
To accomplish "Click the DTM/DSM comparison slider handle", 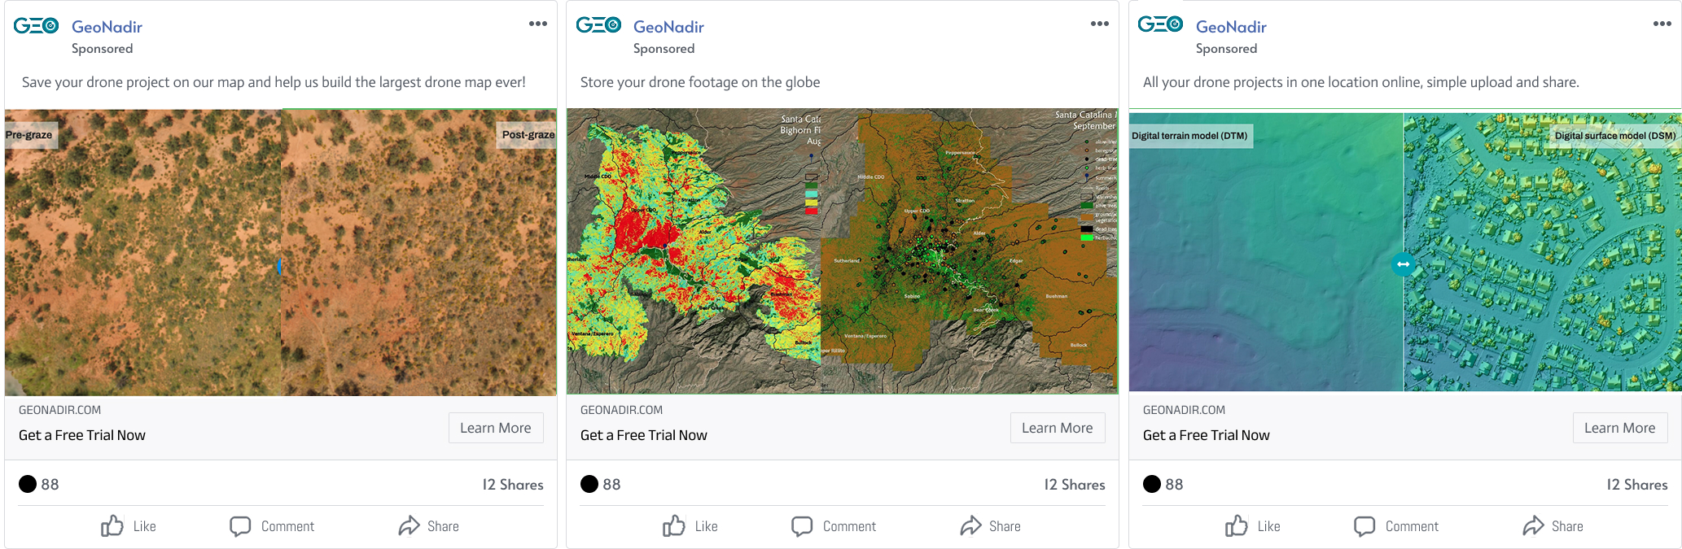I will [x=1403, y=264].
